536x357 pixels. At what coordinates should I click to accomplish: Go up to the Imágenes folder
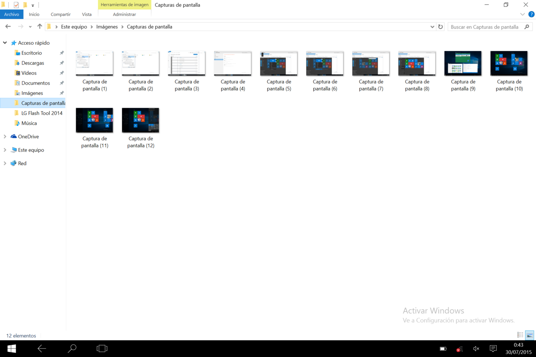pyautogui.click(x=39, y=26)
